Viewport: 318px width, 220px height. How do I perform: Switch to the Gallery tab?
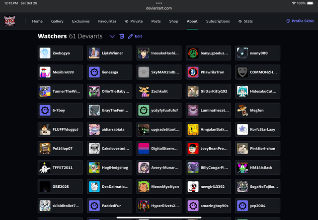click(x=57, y=21)
